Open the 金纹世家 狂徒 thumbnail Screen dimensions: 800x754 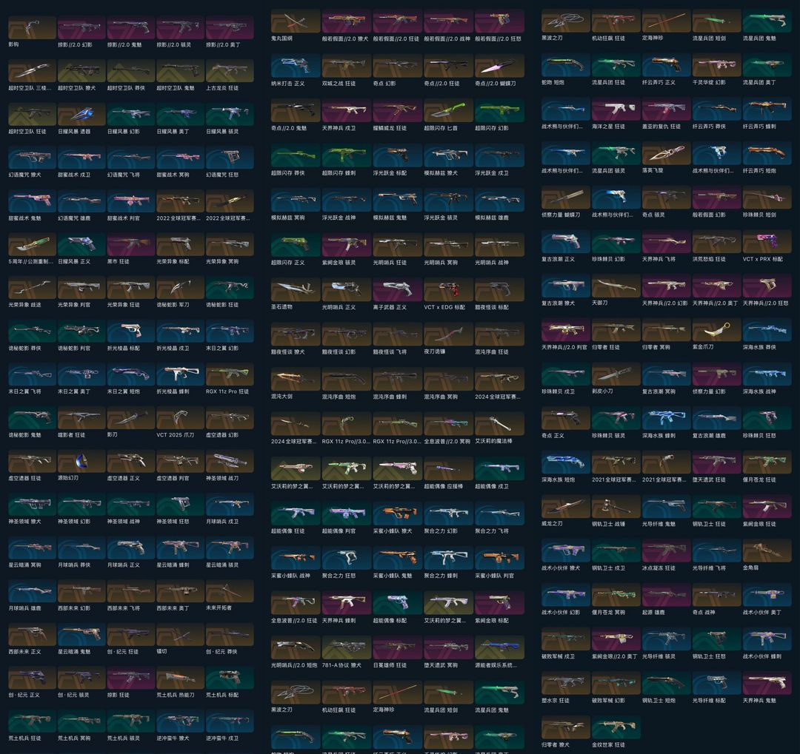[616, 728]
